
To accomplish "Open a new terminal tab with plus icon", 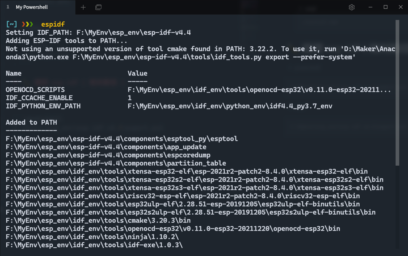I will point(83,7).
